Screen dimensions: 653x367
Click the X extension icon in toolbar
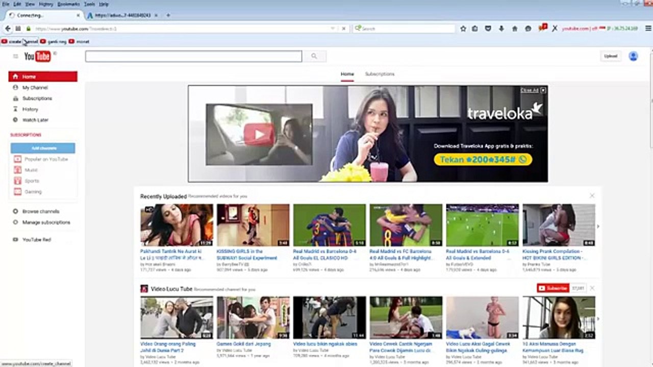pyautogui.click(x=555, y=29)
